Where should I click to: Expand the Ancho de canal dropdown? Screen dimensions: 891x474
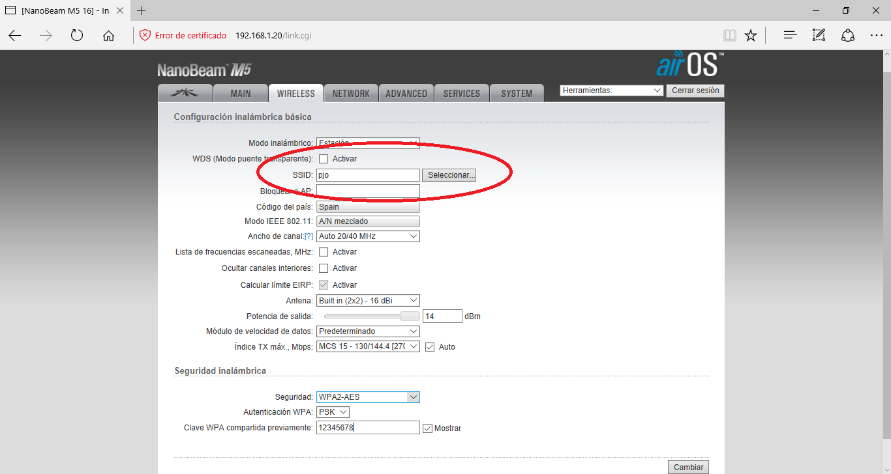368,236
